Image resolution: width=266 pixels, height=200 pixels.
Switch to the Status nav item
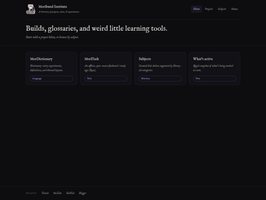coord(234,9)
